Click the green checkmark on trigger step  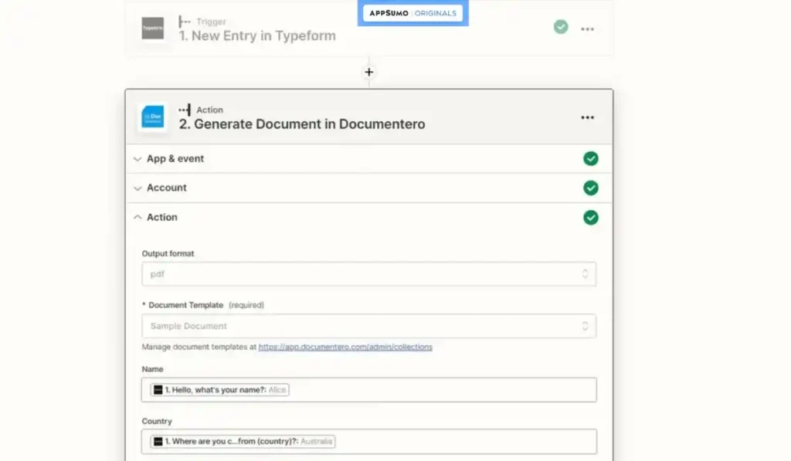pyautogui.click(x=561, y=27)
